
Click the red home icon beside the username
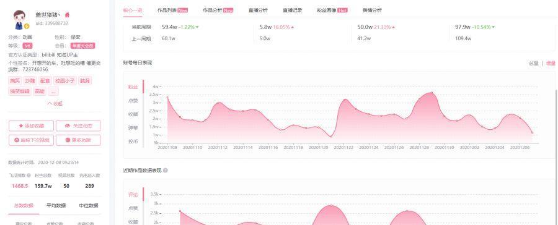click(x=67, y=15)
